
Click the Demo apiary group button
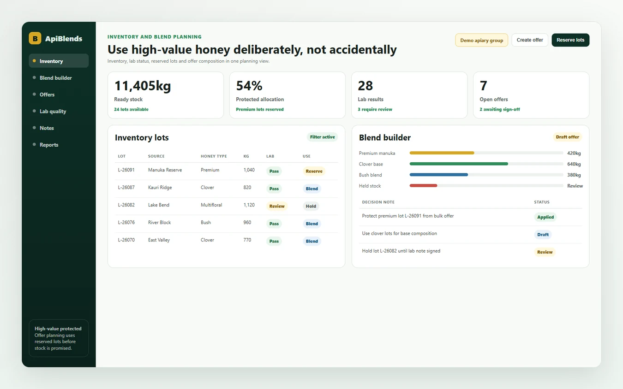coord(481,40)
